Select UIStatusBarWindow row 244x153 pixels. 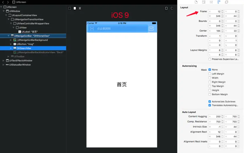[x=33, y=65]
